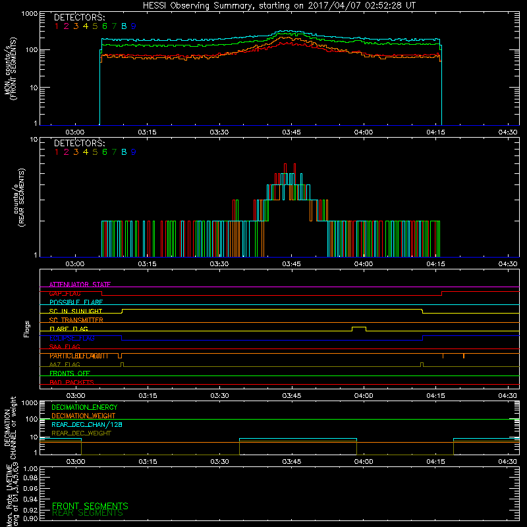The height and width of the screenshot is (527, 527).
Task: Click the 03:45 tick under decimation plot
Action: pyautogui.click(x=292, y=462)
